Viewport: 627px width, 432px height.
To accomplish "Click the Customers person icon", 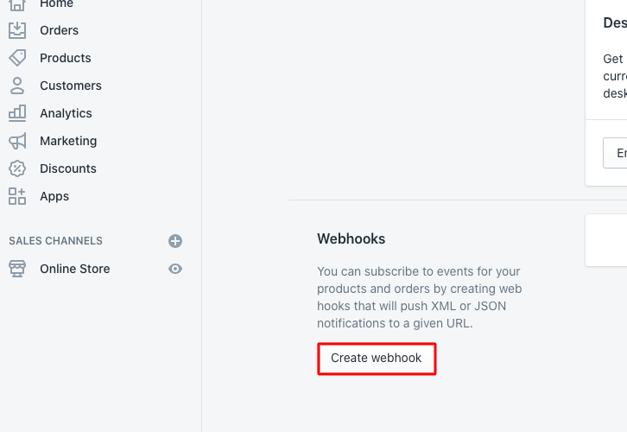I will click(17, 86).
